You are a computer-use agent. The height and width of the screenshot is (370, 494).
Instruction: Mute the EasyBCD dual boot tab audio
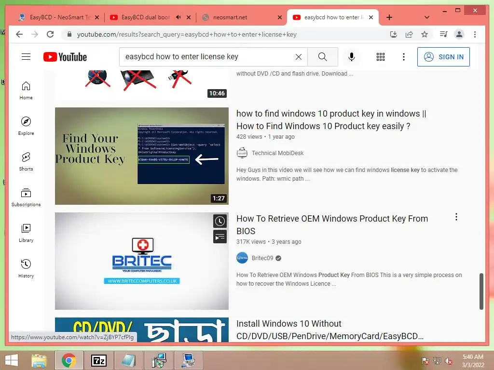[178, 17]
